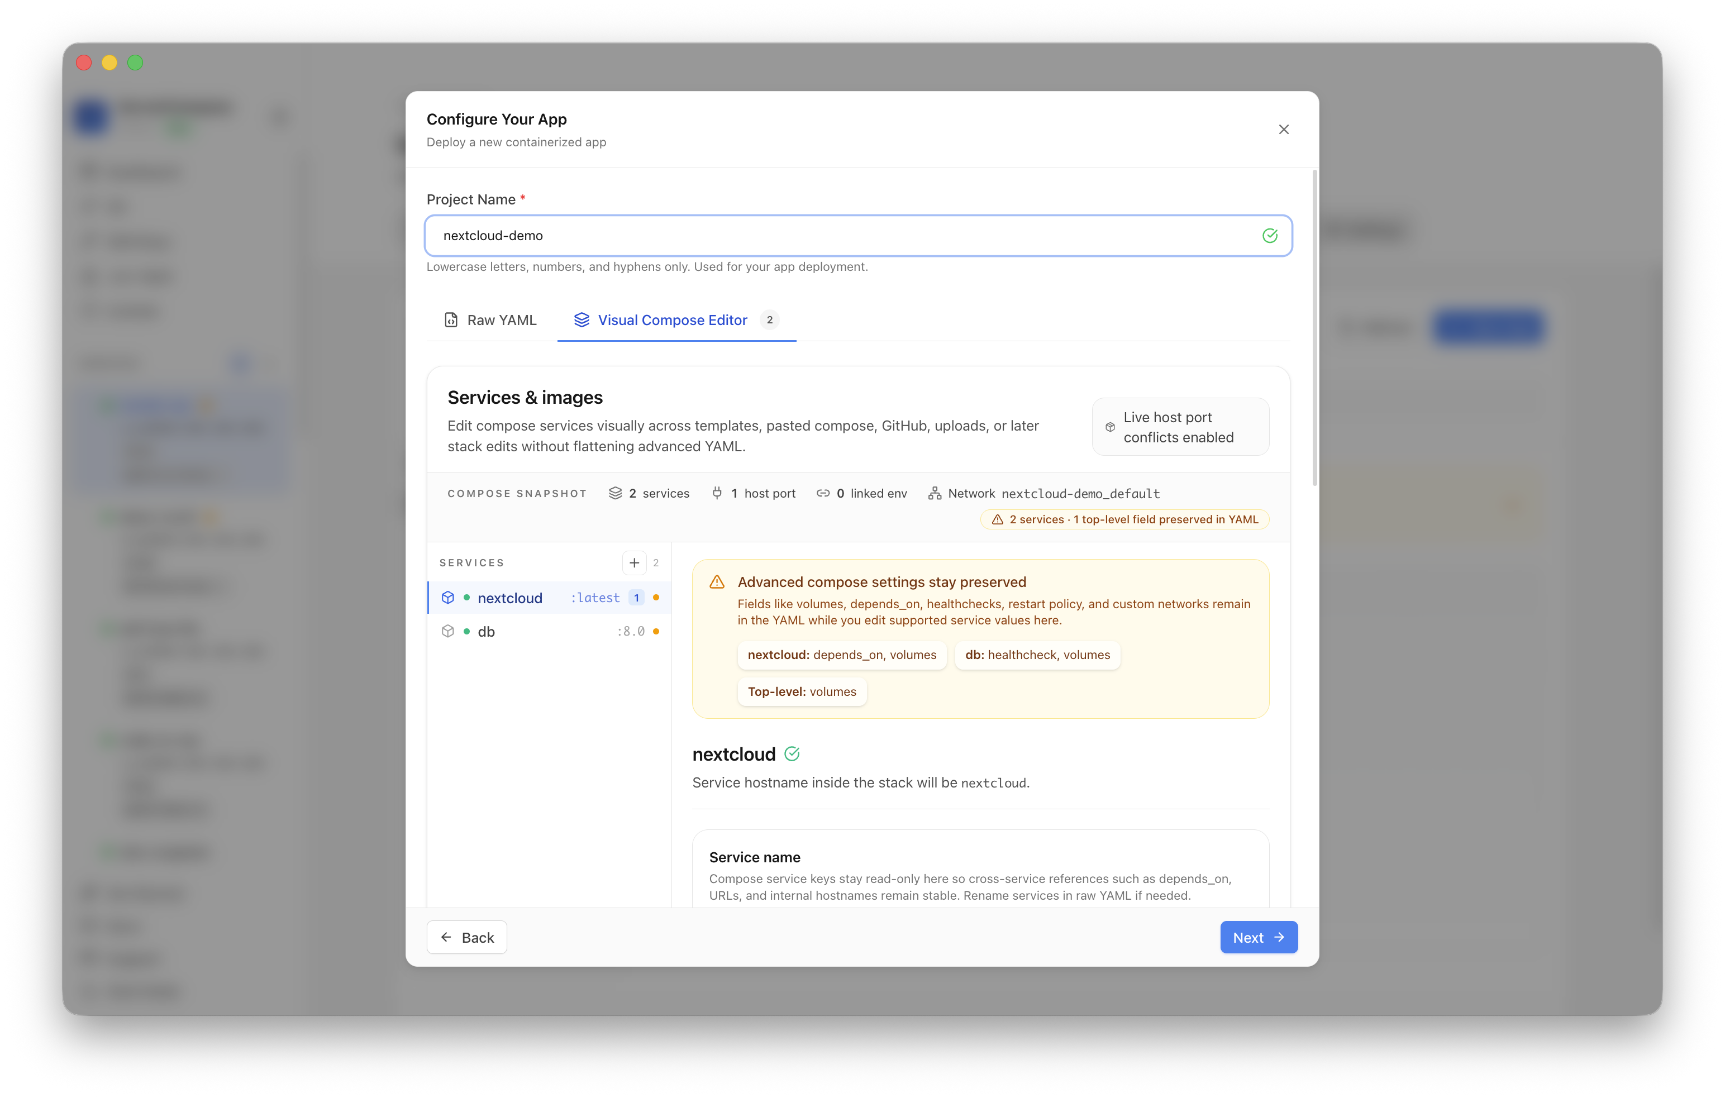This screenshot has height=1098, width=1725.
Task: Switch to the Raw YAML tab
Action: [x=490, y=320]
